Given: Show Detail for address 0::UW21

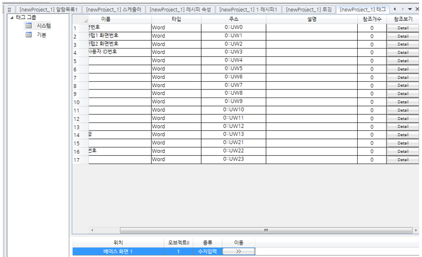Looking at the screenshot, I should click(x=403, y=143).
